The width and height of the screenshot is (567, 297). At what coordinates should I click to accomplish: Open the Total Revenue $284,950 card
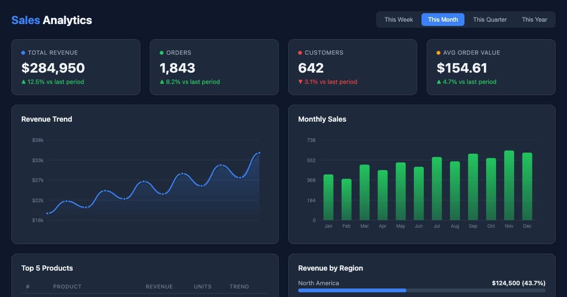click(x=76, y=67)
